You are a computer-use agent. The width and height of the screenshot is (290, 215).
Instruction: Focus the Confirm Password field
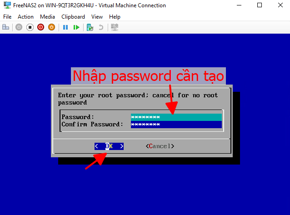pos(176,125)
